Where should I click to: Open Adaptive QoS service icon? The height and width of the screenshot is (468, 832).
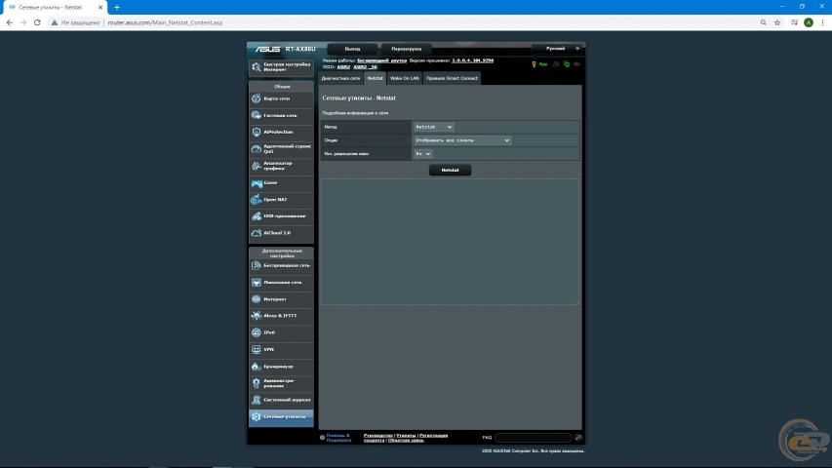click(x=257, y=148)
